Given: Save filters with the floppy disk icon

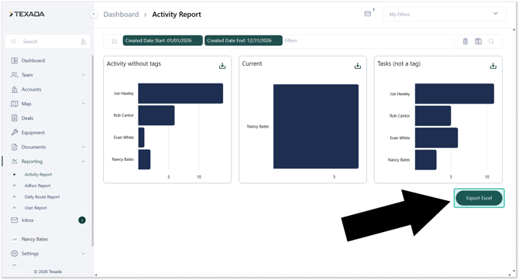Looking at the screenshot, I should pyautogui.click(x=478, y=41).
